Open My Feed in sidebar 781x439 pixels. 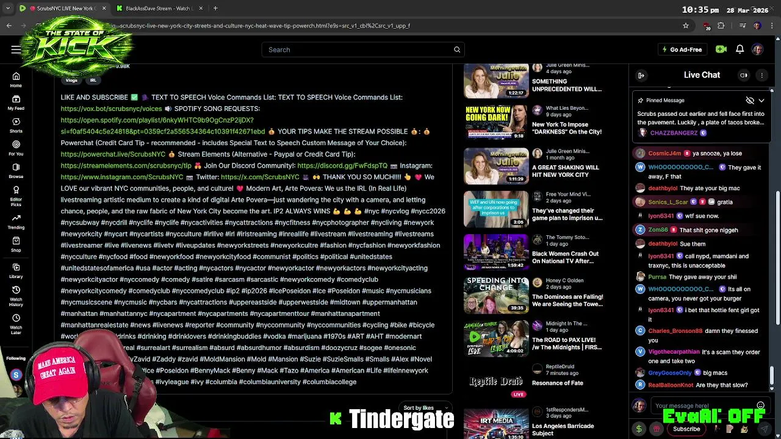tap(16, 102)
